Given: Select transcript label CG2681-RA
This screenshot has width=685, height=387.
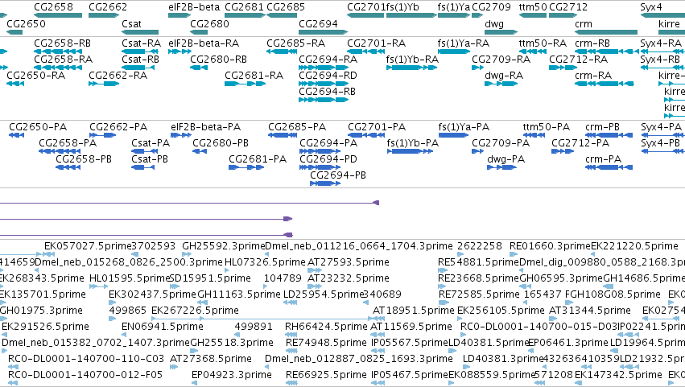Looking at the screenshot, I should [254, 76].
